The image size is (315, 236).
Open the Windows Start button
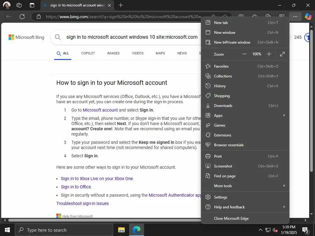pyautogui.click(x=7, y=230)
